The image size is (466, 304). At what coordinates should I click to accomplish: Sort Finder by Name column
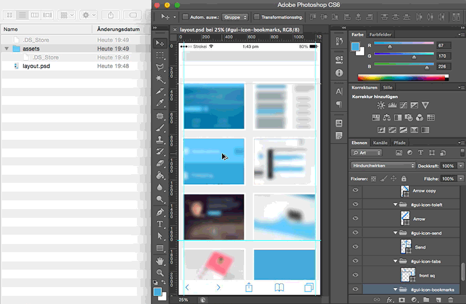47,29
